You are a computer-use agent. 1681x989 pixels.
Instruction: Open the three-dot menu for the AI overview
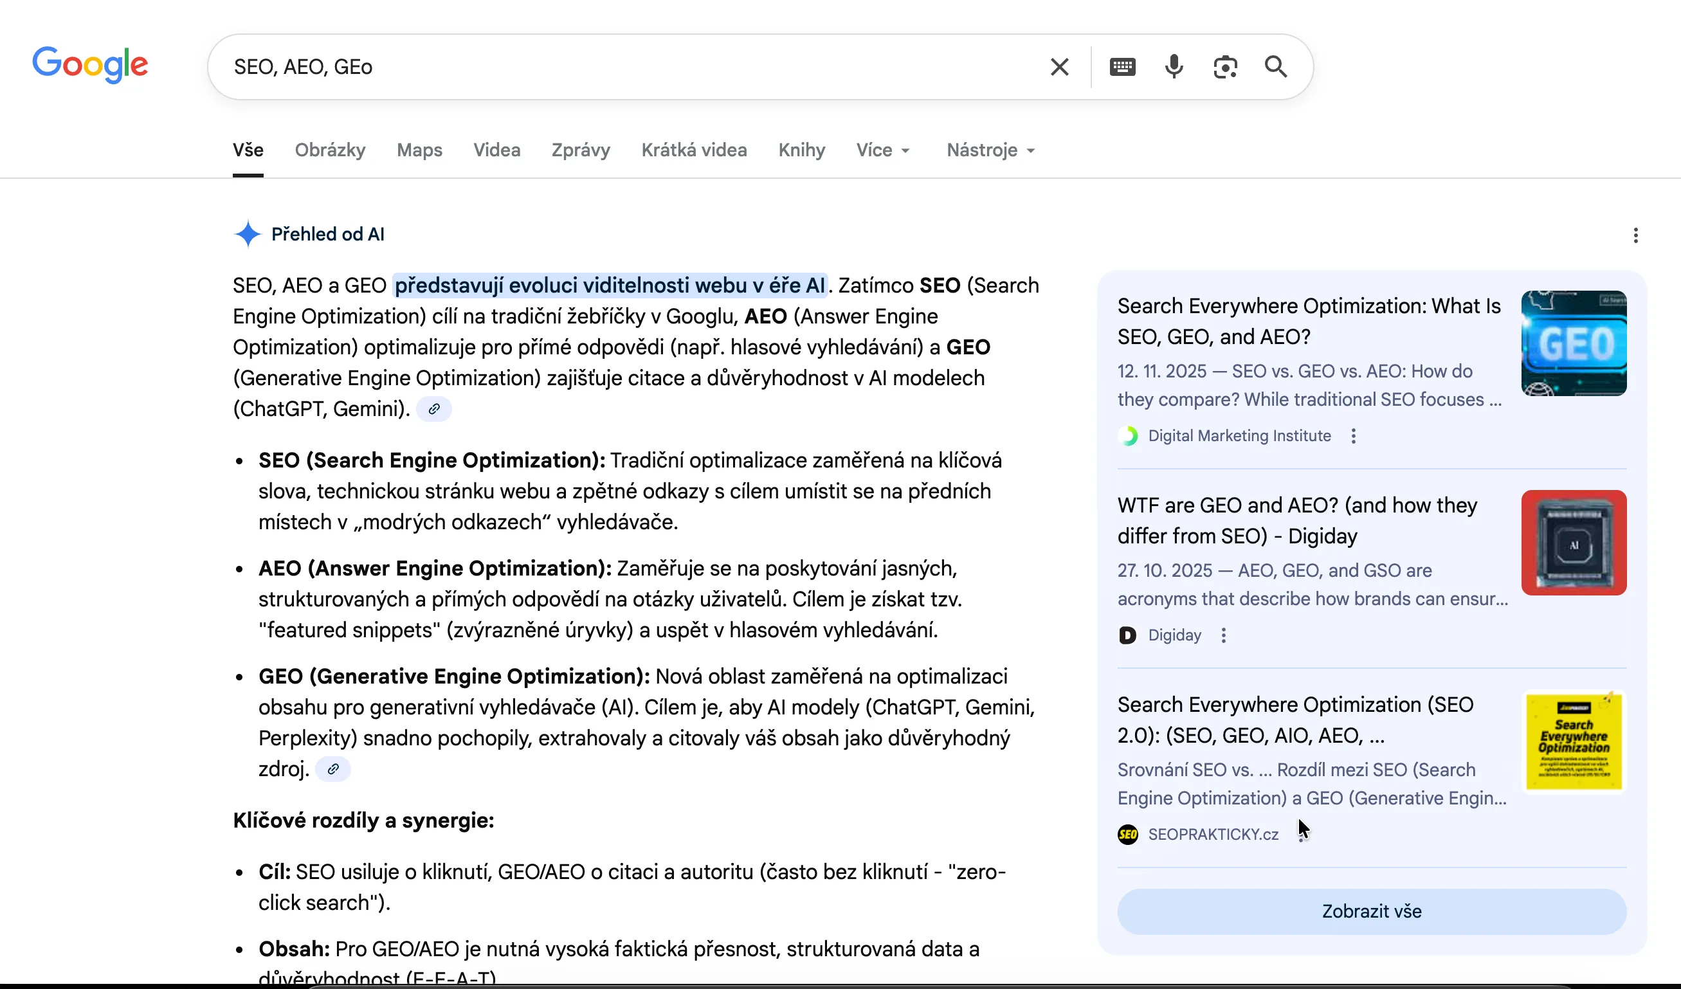pyautogui.click(x=1635, y=235)
